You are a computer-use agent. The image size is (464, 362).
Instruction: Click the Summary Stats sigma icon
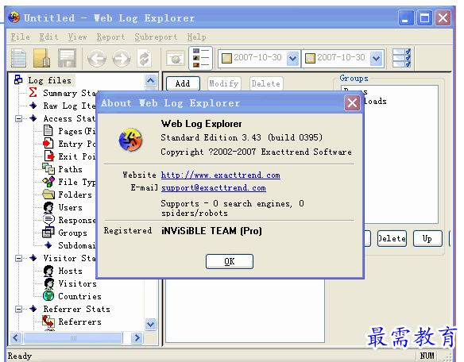click(x=33, y=92)
